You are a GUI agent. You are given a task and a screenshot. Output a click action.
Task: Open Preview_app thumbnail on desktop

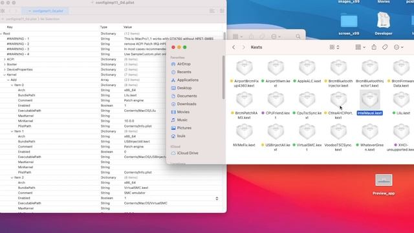[384, 184]
